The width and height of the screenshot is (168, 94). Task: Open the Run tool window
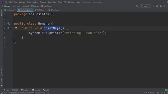pyautogui.click(x=7, y=90)
